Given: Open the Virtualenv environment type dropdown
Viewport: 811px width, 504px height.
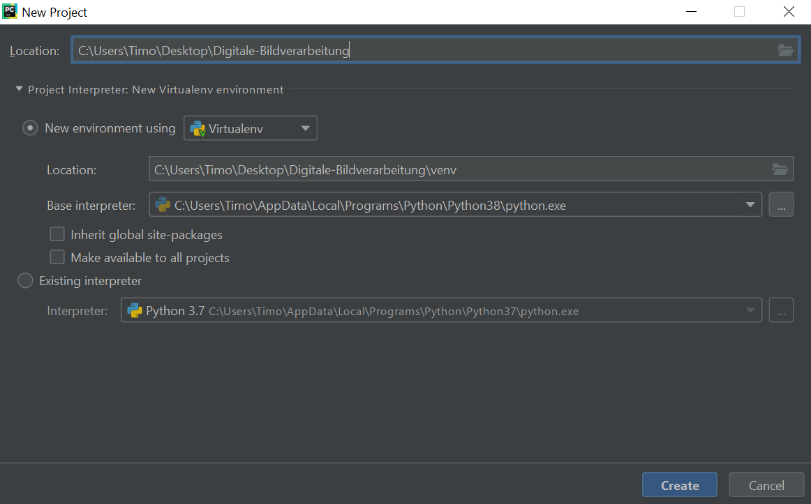Looking at the screenshot, I should click(251, 128).
